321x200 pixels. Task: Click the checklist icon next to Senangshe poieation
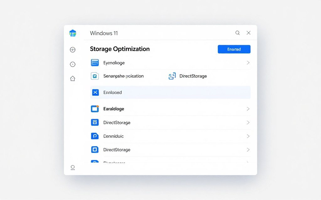pos(95,76)
